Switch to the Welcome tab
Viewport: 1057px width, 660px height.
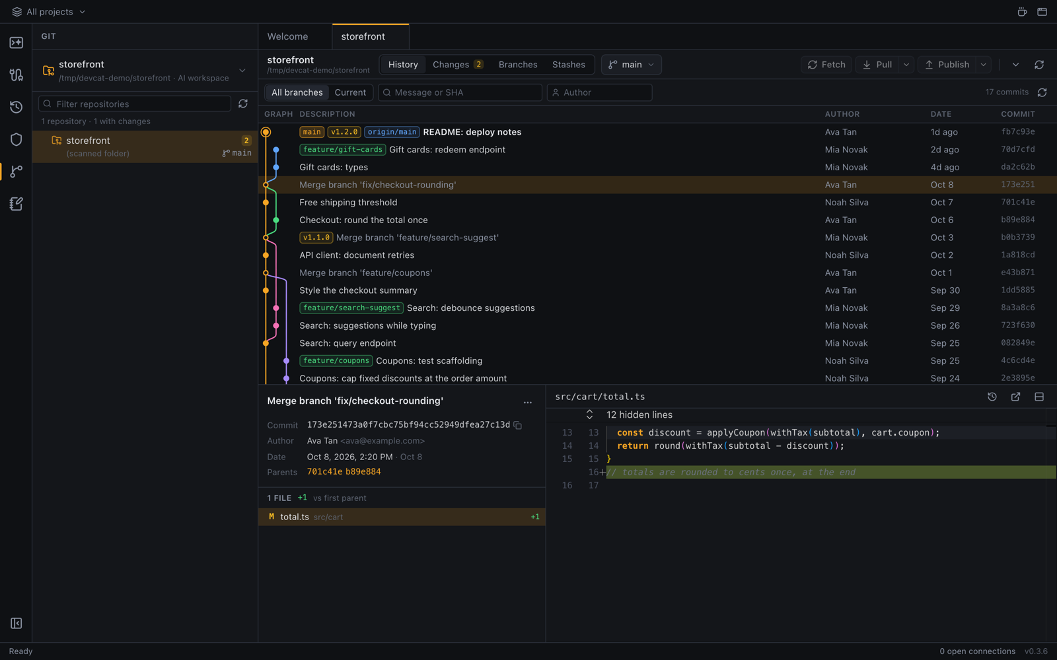pos(287,36)
